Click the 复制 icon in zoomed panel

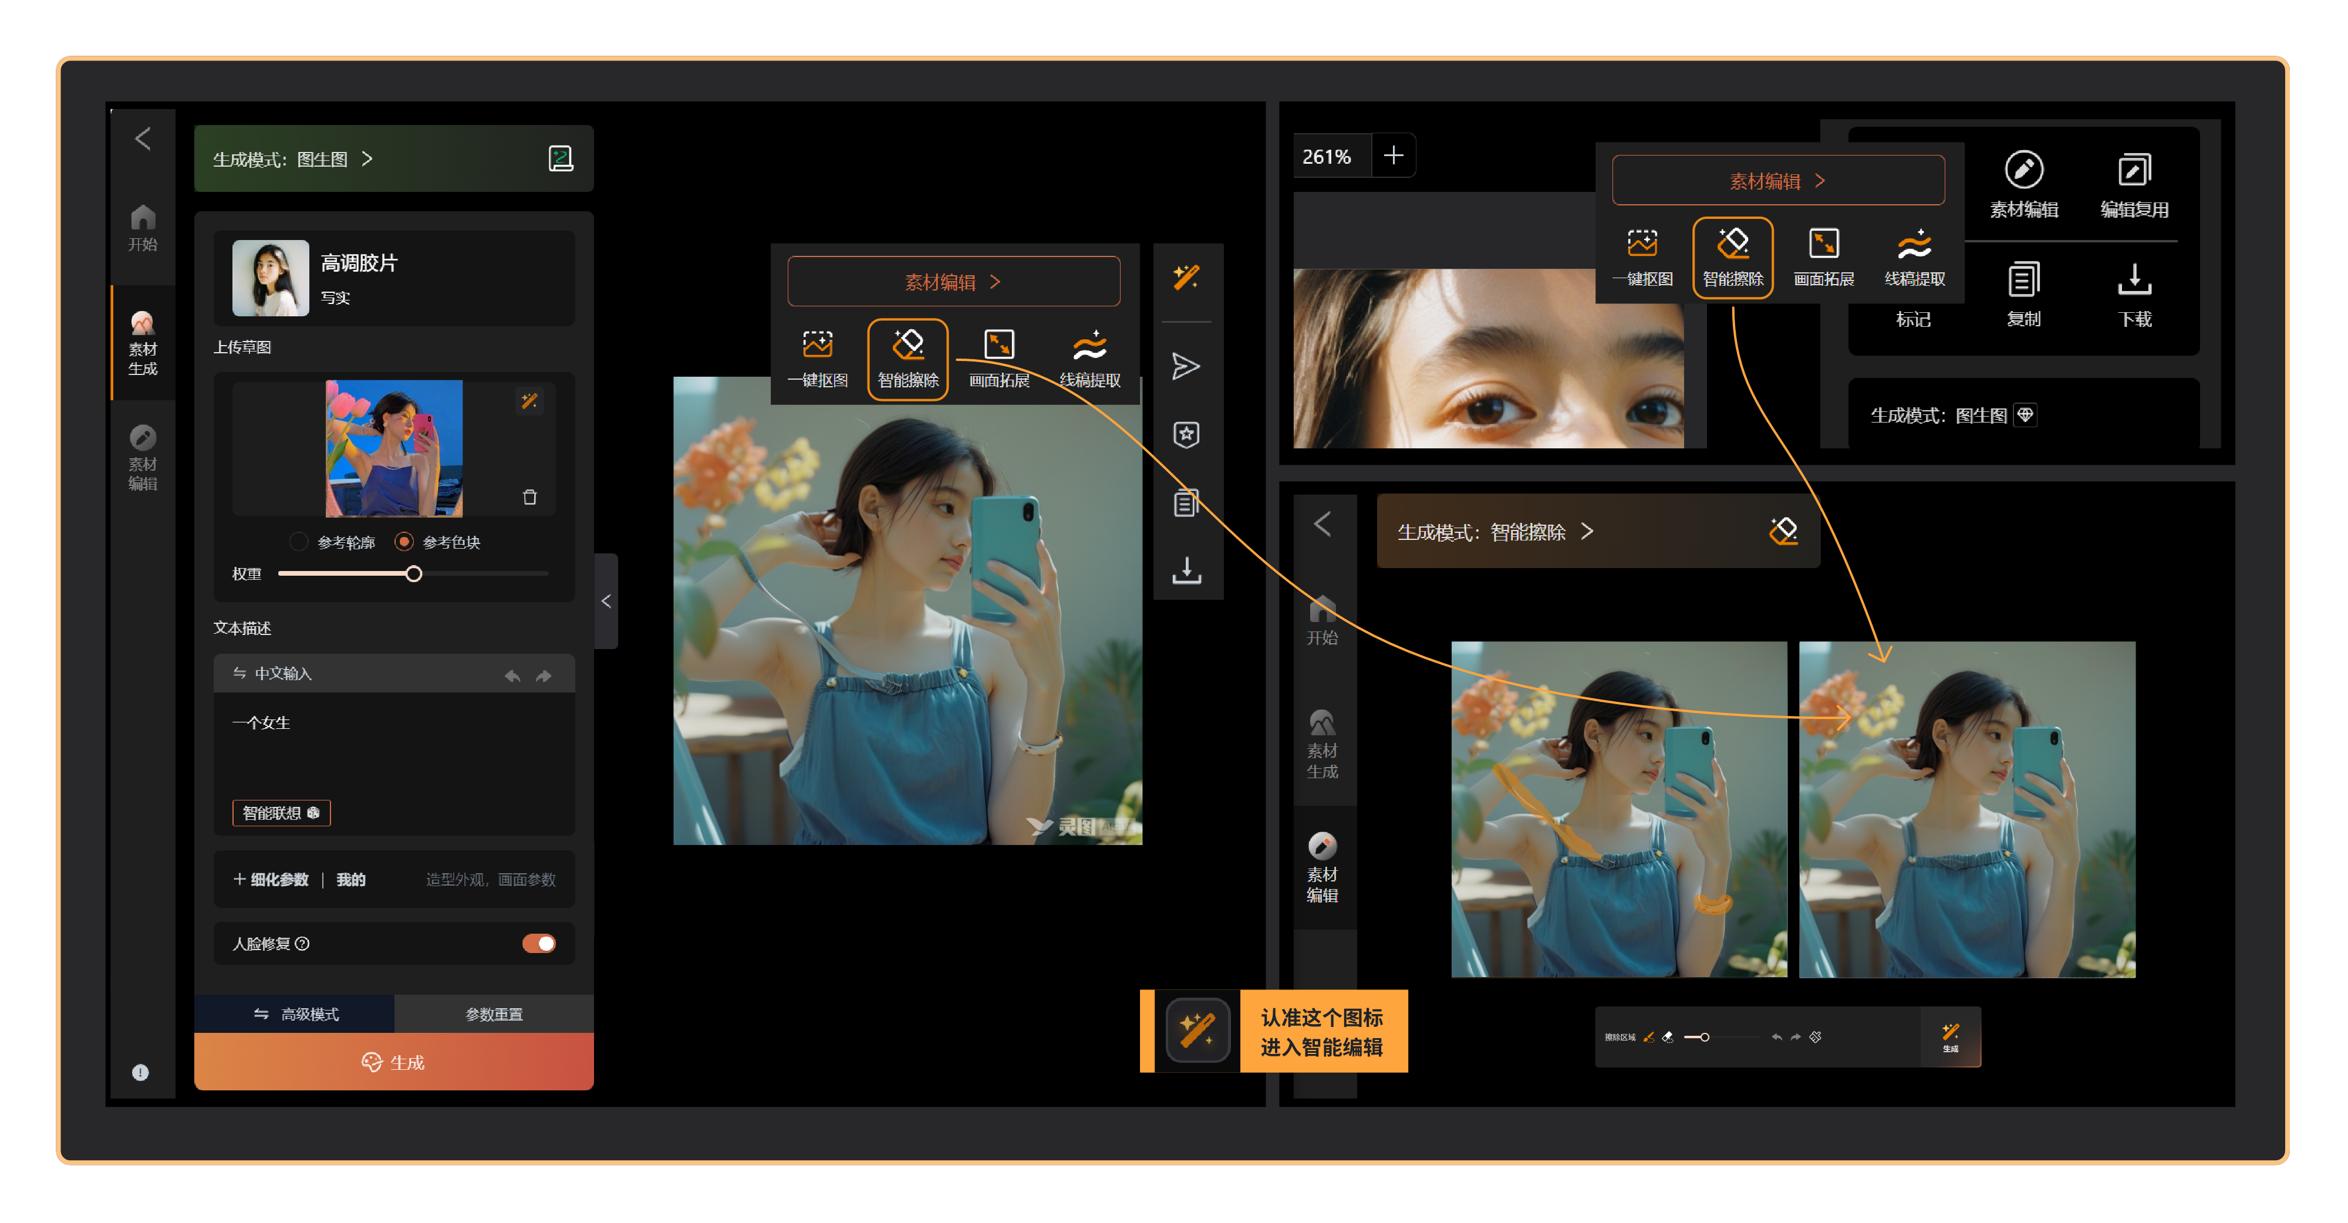[2023, 279]
